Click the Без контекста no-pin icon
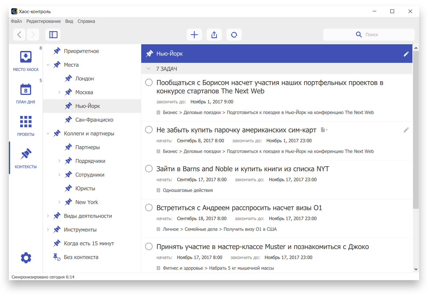 (x=57, y=257)
